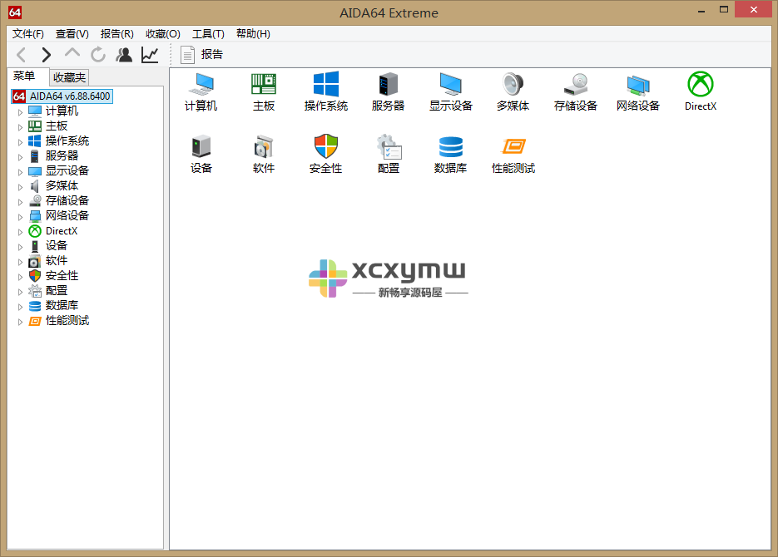Expand the 显示设备 tree node

(x=20, y=170)
